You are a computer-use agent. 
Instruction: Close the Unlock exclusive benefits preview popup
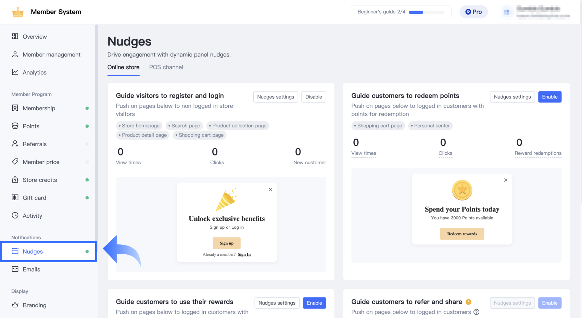tap(270, 190)
